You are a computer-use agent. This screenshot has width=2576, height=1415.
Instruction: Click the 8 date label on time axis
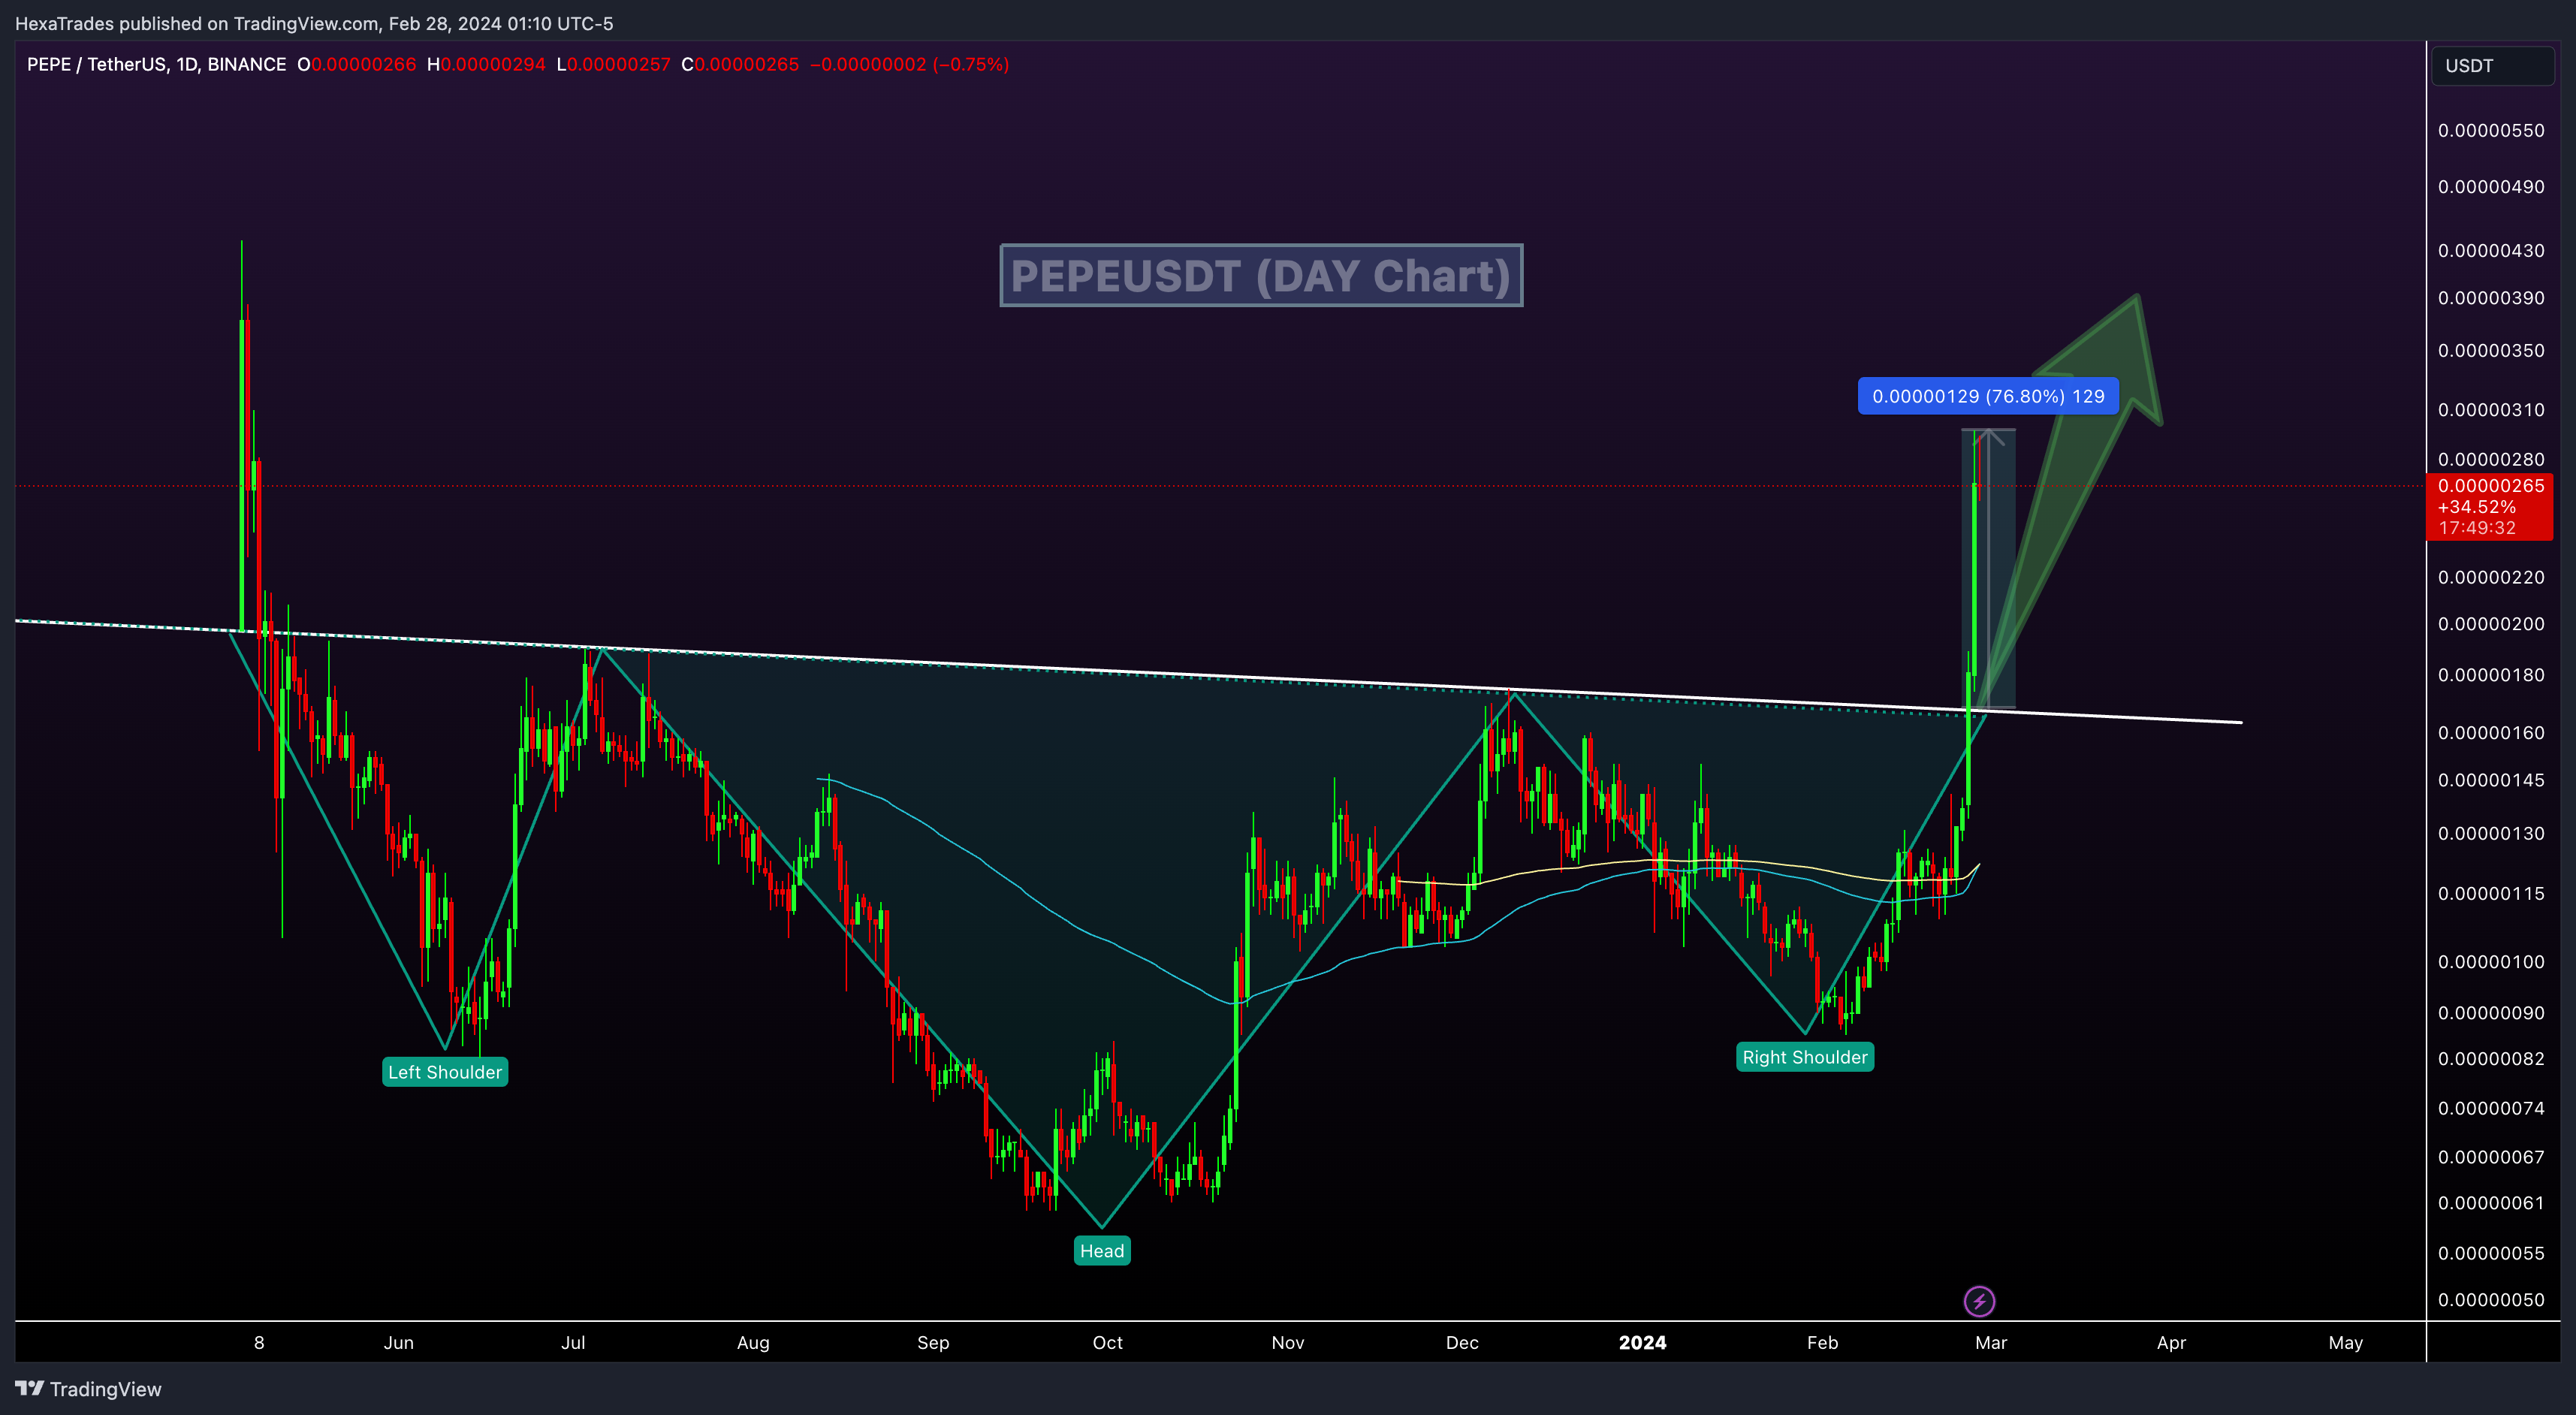pos(259,1343)
